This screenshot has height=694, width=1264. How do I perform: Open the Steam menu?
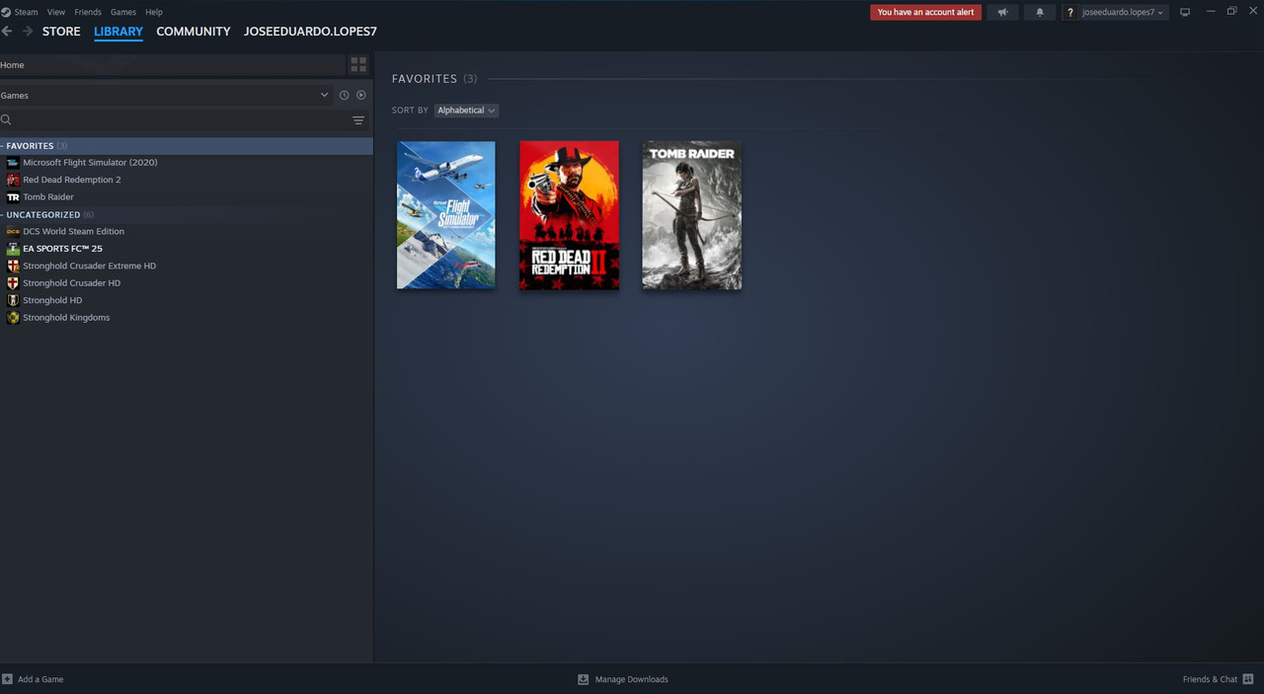point(26,12)
